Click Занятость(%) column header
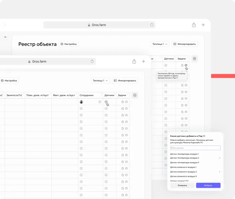Image resolution: width=235 pixels, height=199 pixels. pos(14,95)
